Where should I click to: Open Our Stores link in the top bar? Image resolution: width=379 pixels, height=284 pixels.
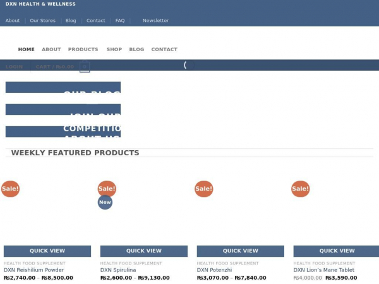click(x=42, y=21)
